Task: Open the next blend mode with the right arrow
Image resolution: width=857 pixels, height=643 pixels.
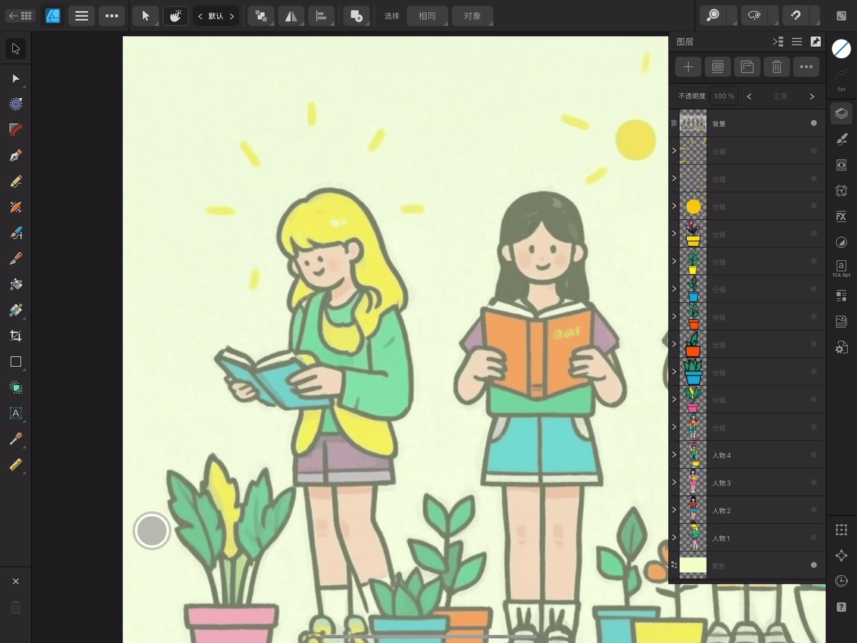Action: [x=812, y=96]
